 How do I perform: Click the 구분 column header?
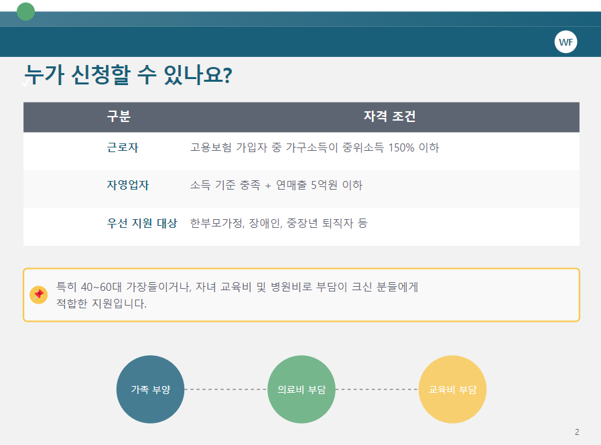119,116
